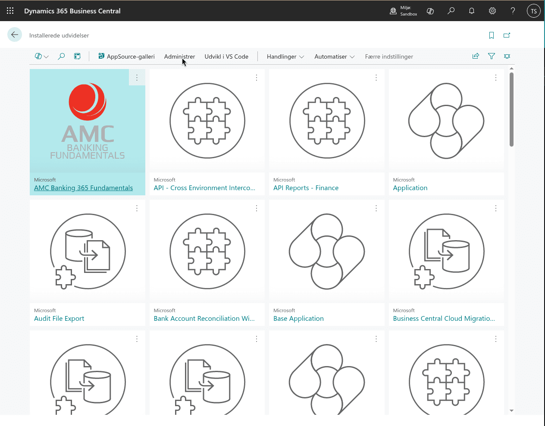The height and width of the screenshot is (426, 545).
Task: Expand the Handlinger menu
Action: 285,56
